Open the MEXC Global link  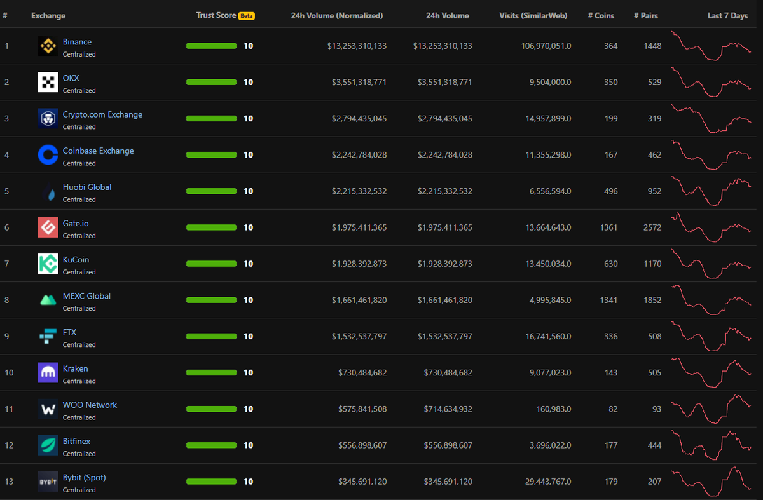86,295
